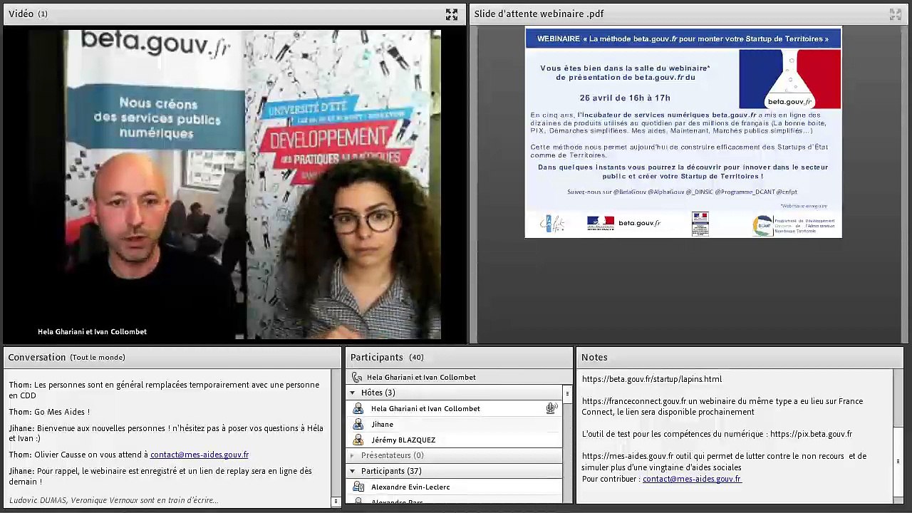Click Jihane's message "Bienvenue aux nouvelles personnes"
Viewport: 912px width, 513px height.
pos(166,433)
